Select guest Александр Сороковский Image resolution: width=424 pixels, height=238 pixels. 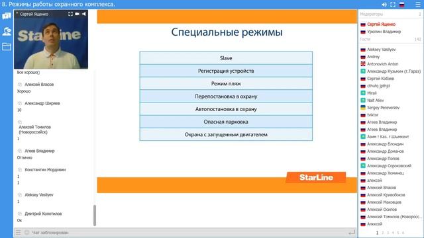[389, 166]
